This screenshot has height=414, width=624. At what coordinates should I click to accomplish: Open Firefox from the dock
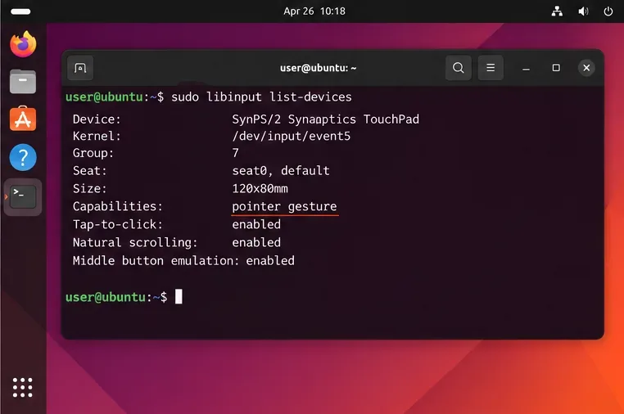(x=23, y=44)
